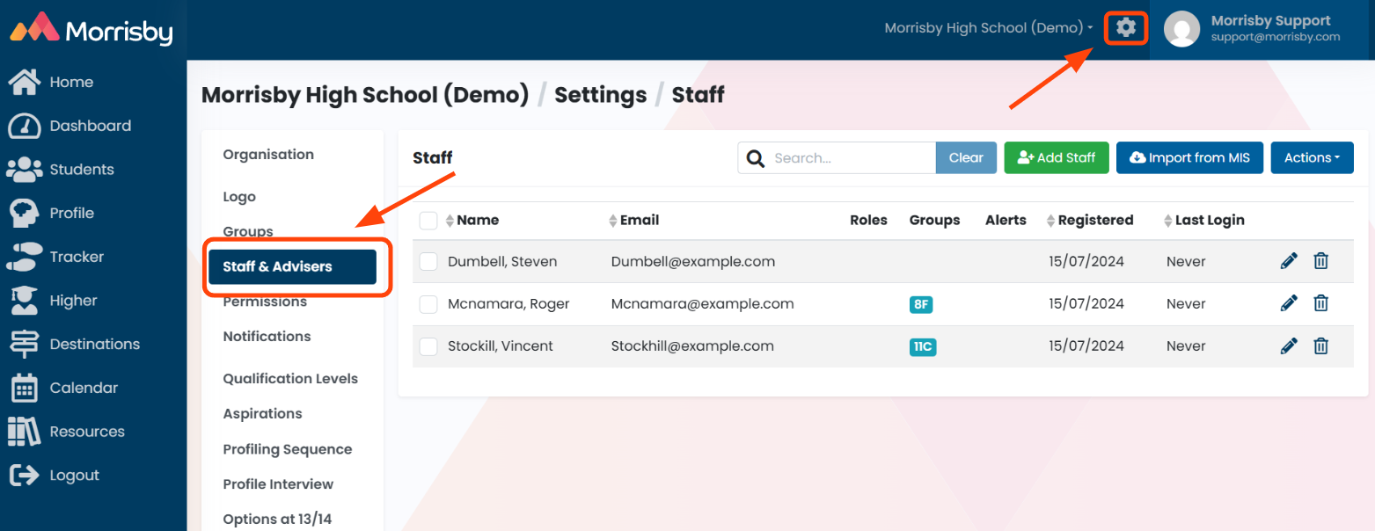
Task: Tick the checkbox for Mcnamara, Roger
Action: pos(428,304)
